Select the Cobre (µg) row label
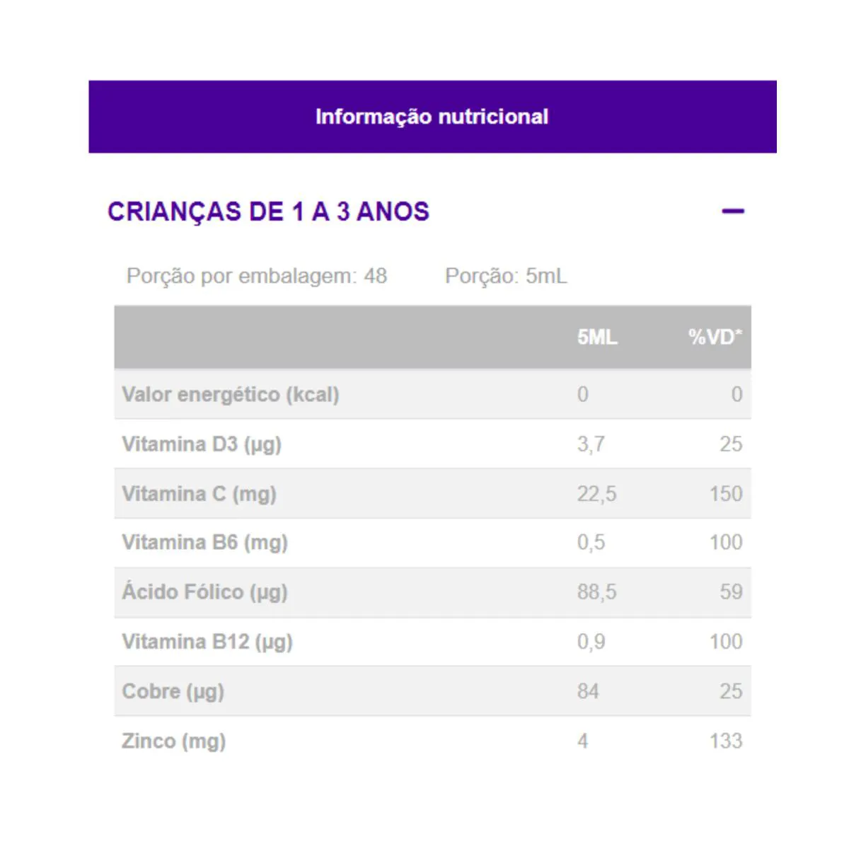 tap(173, 691)
